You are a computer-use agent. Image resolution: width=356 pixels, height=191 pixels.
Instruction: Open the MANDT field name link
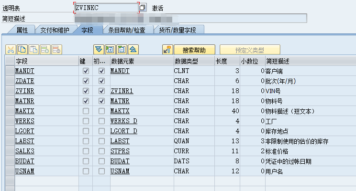[x=24, y=71]
